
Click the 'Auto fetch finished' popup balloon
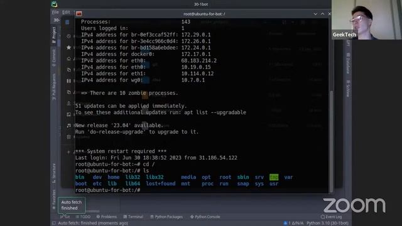pos(72,205)
